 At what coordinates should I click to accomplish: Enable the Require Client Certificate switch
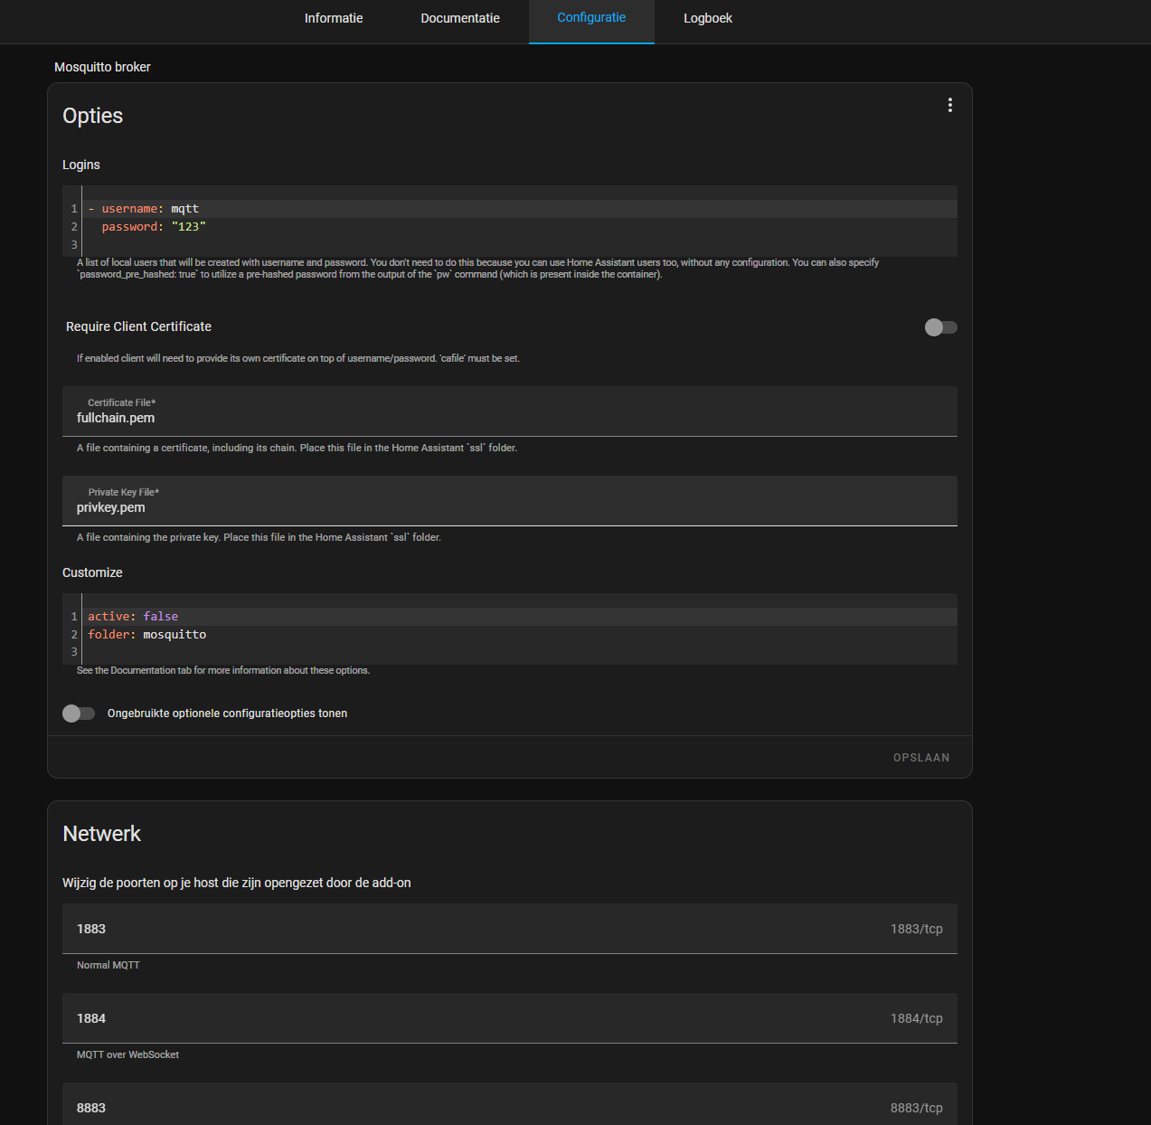click(x=940, y=327)
